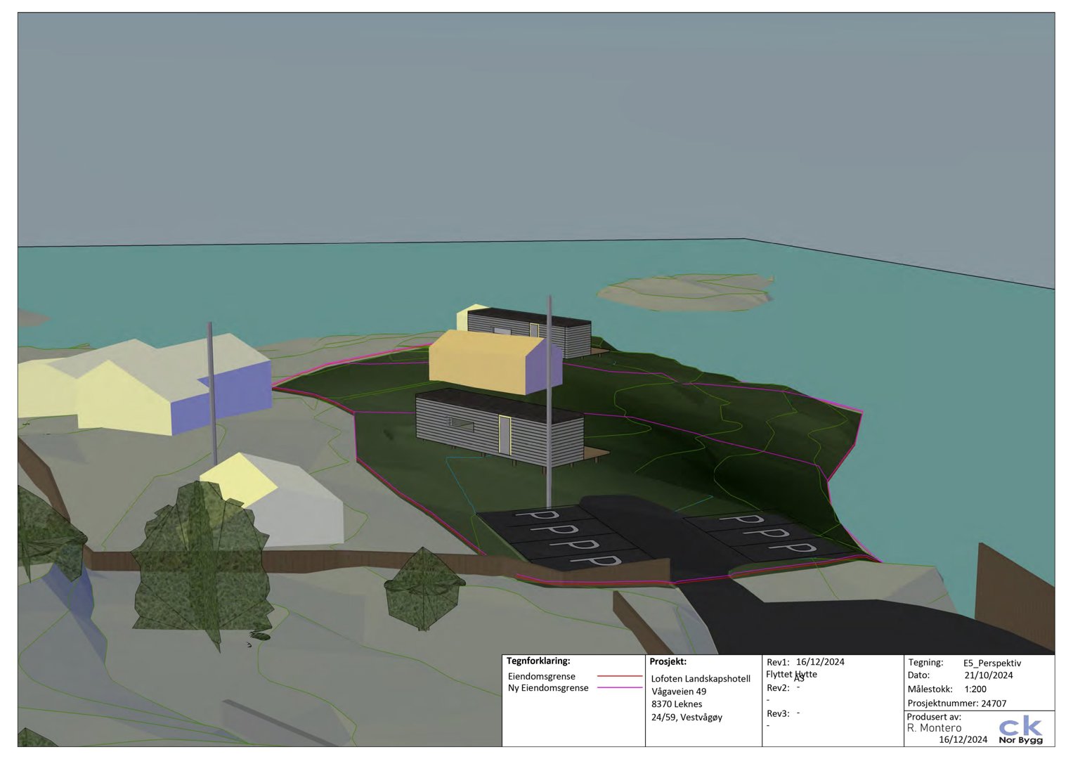Click the E5_Perspektiv drawing name

(991, 661)
